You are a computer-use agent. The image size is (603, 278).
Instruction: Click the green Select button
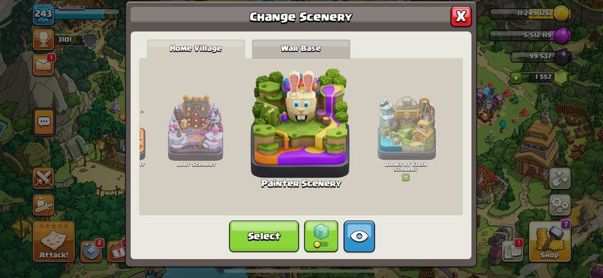point(264,236)
